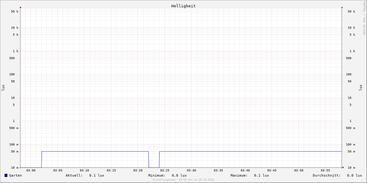Select the 03:25 time axis label
The width and height of the screenshot is (367, 183).
(165, 170)
